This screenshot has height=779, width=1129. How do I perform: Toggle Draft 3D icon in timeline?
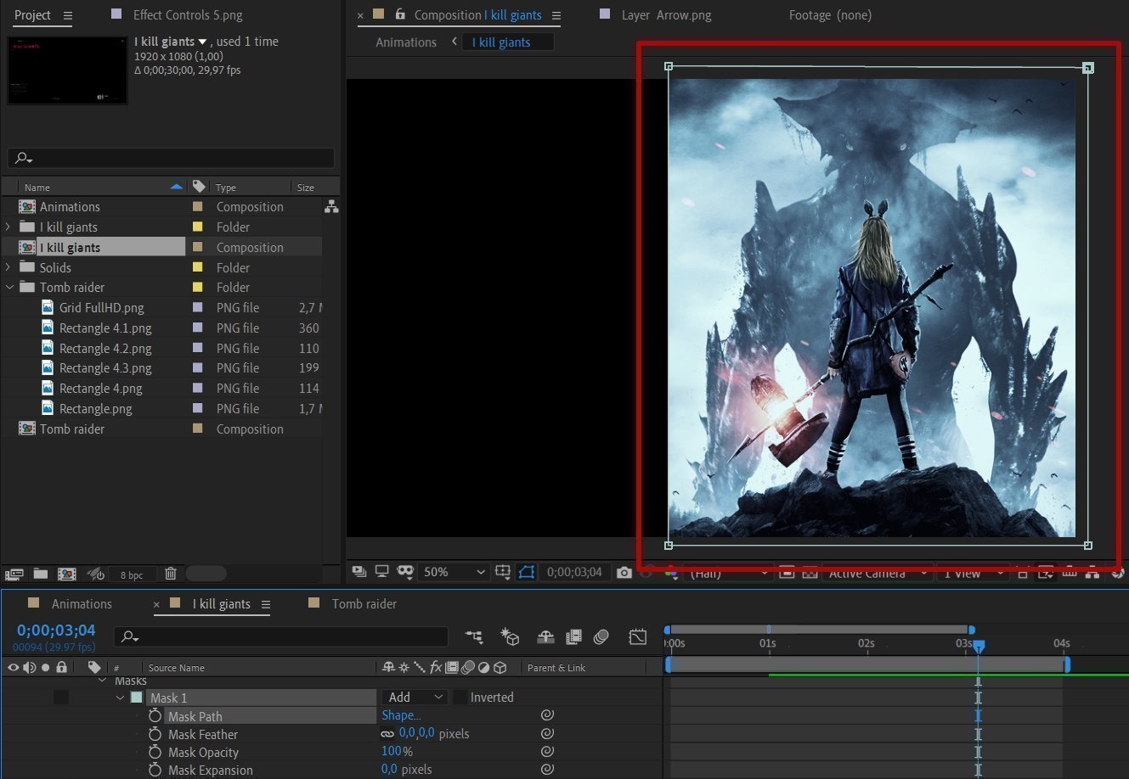coord(510,636)
